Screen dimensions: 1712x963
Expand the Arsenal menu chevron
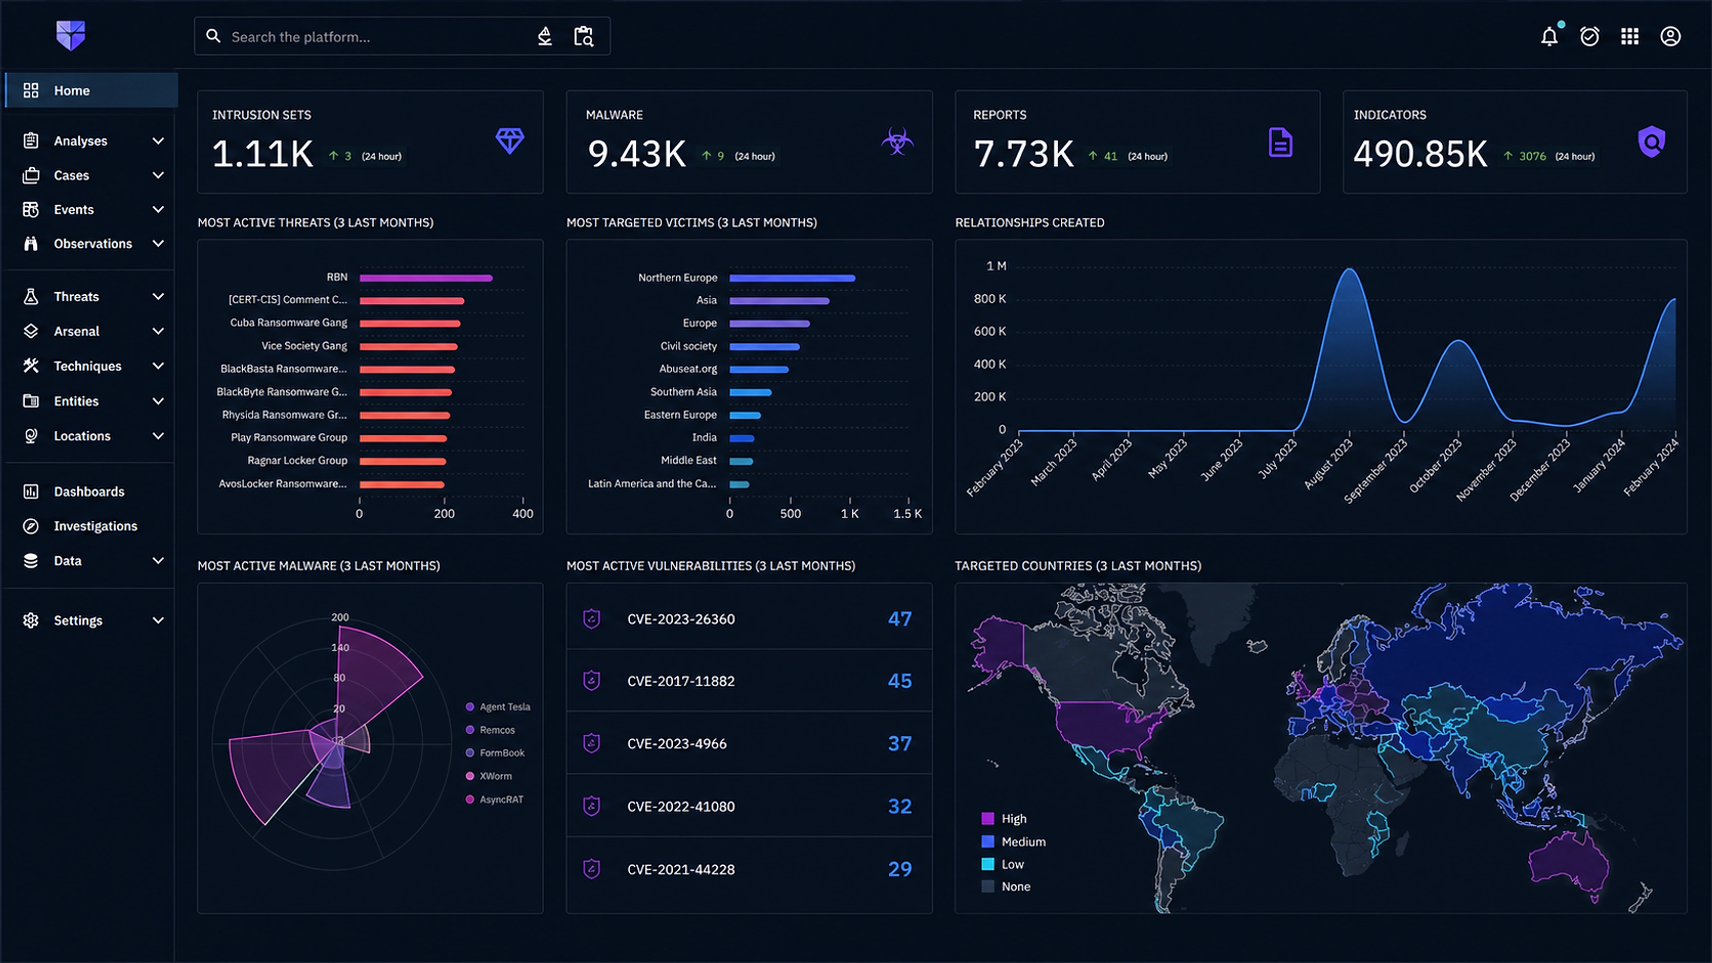158,331
